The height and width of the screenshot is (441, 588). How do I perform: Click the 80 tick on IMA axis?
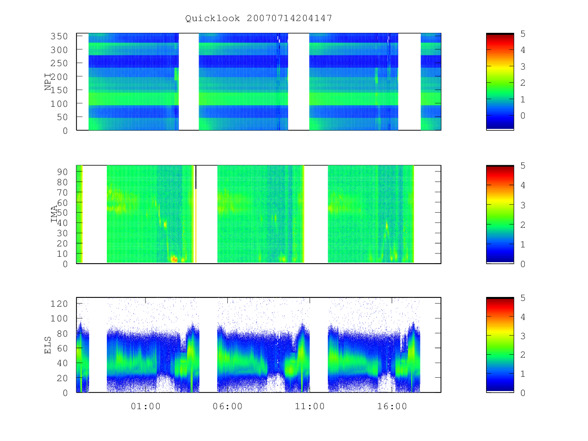pyautogui.click(x=62, y=182)
